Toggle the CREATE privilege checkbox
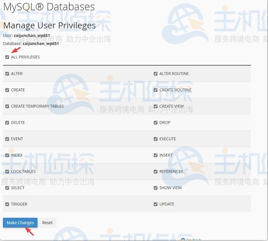Image resolution: width=268 pixels, height=241 pixels. (7, 90)
